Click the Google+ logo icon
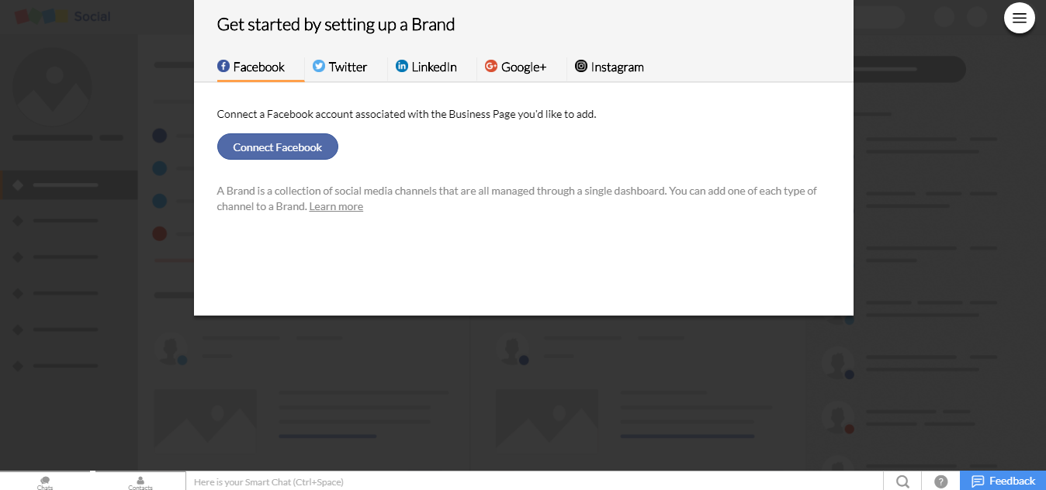The image size is (1046, 490). click(491, 66)
